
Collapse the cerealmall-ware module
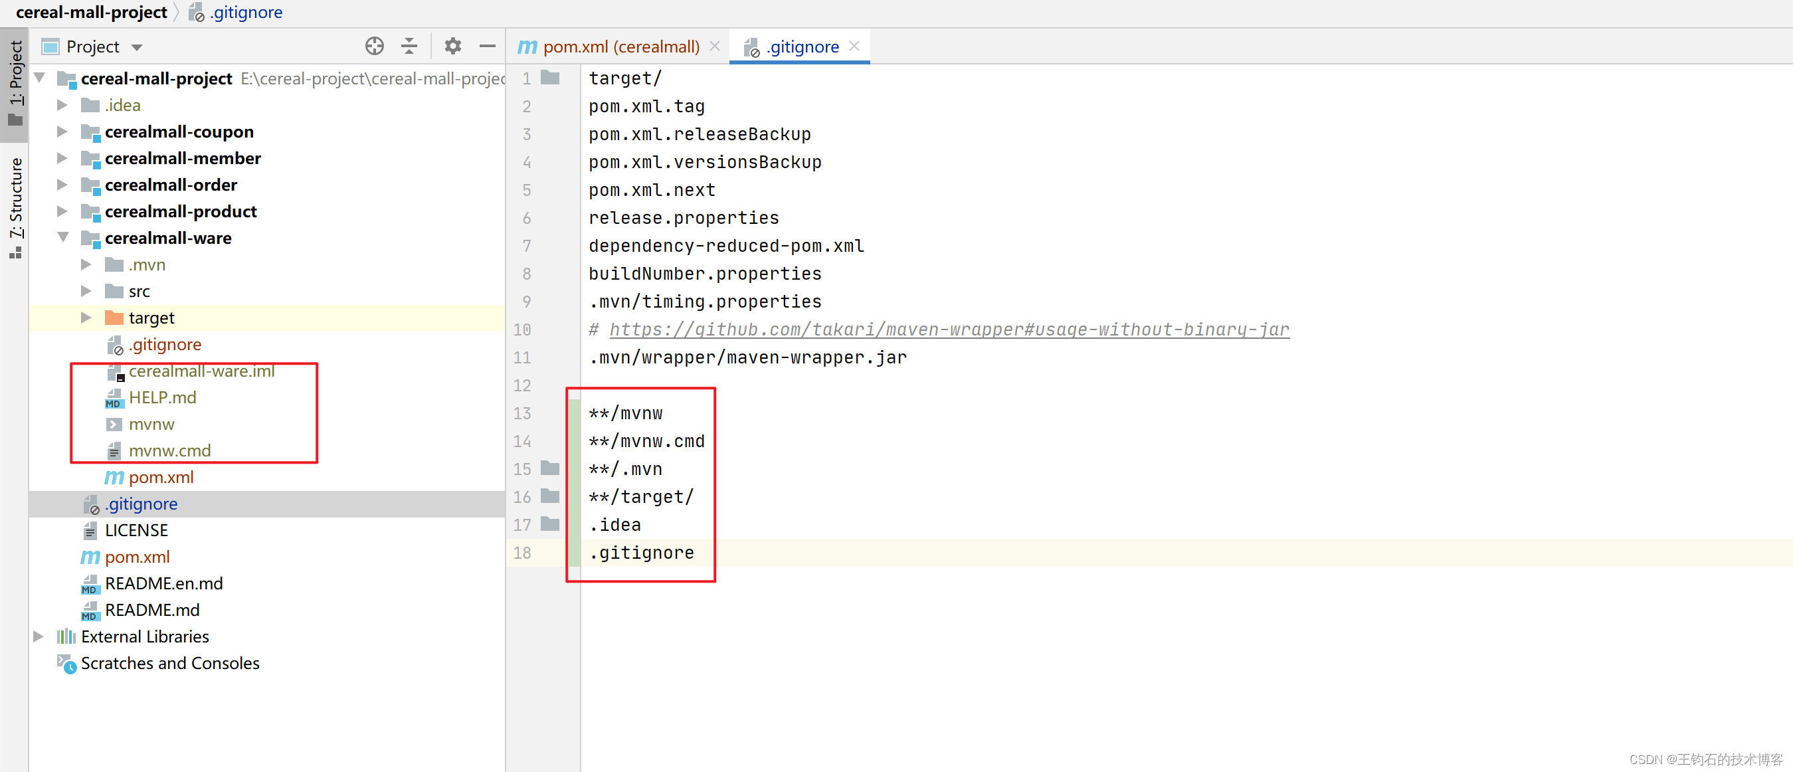[x=62, y=238]
